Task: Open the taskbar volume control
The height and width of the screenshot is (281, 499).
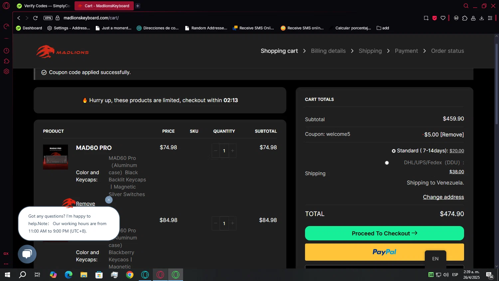Action: coord(446,275)
